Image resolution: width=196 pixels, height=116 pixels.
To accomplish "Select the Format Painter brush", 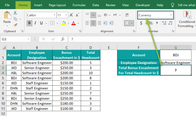I will pyautogui.click(x=15, y=25).
